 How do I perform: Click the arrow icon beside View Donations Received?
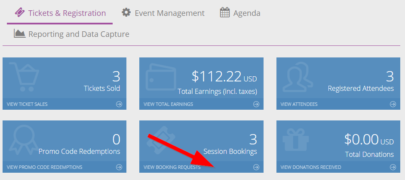pos(393,167)
